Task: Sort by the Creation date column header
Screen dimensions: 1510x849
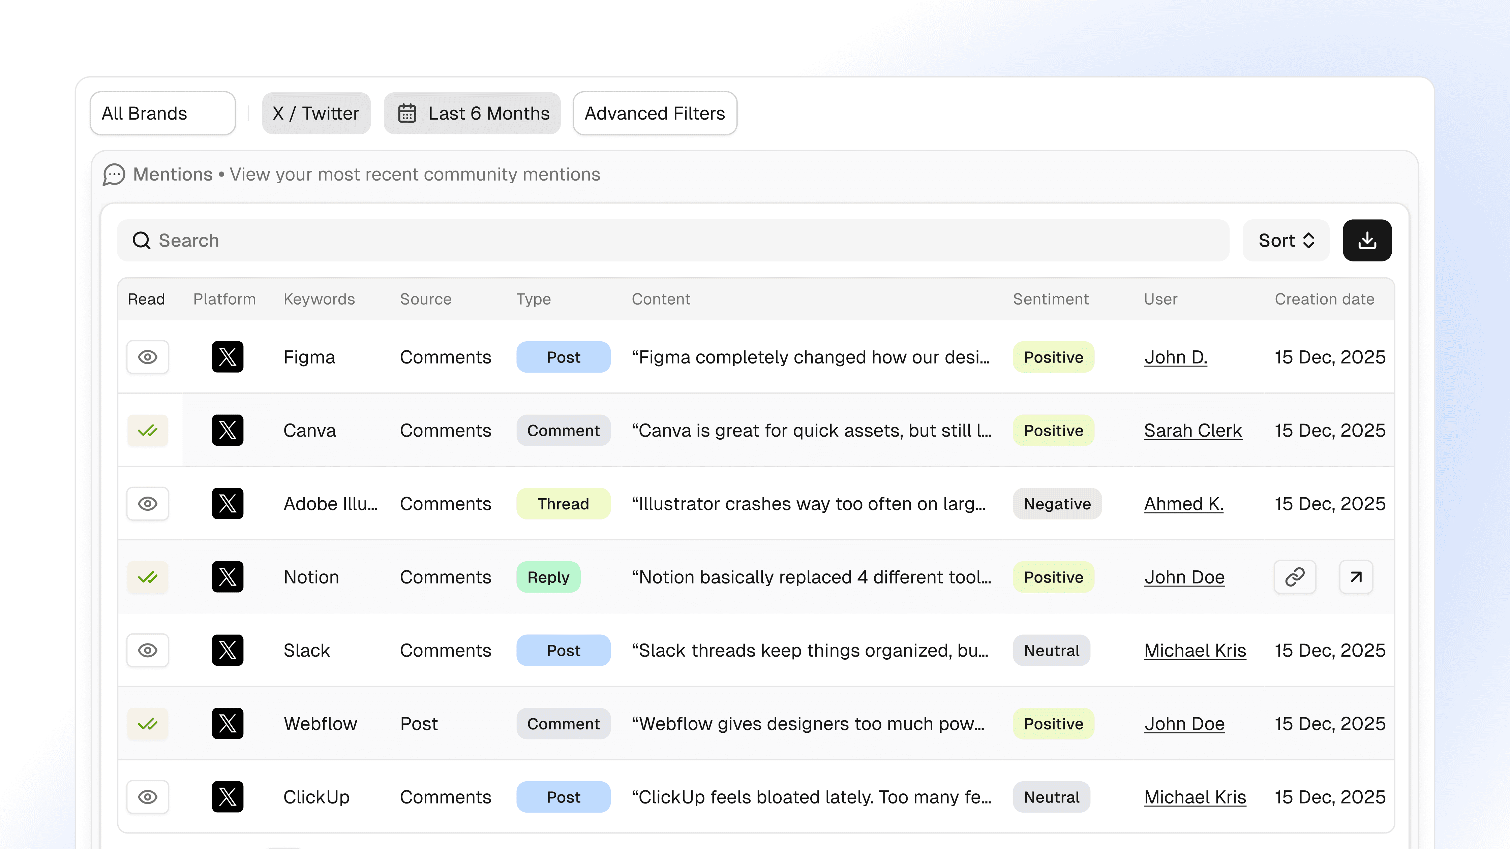Action: (1324, 299)
